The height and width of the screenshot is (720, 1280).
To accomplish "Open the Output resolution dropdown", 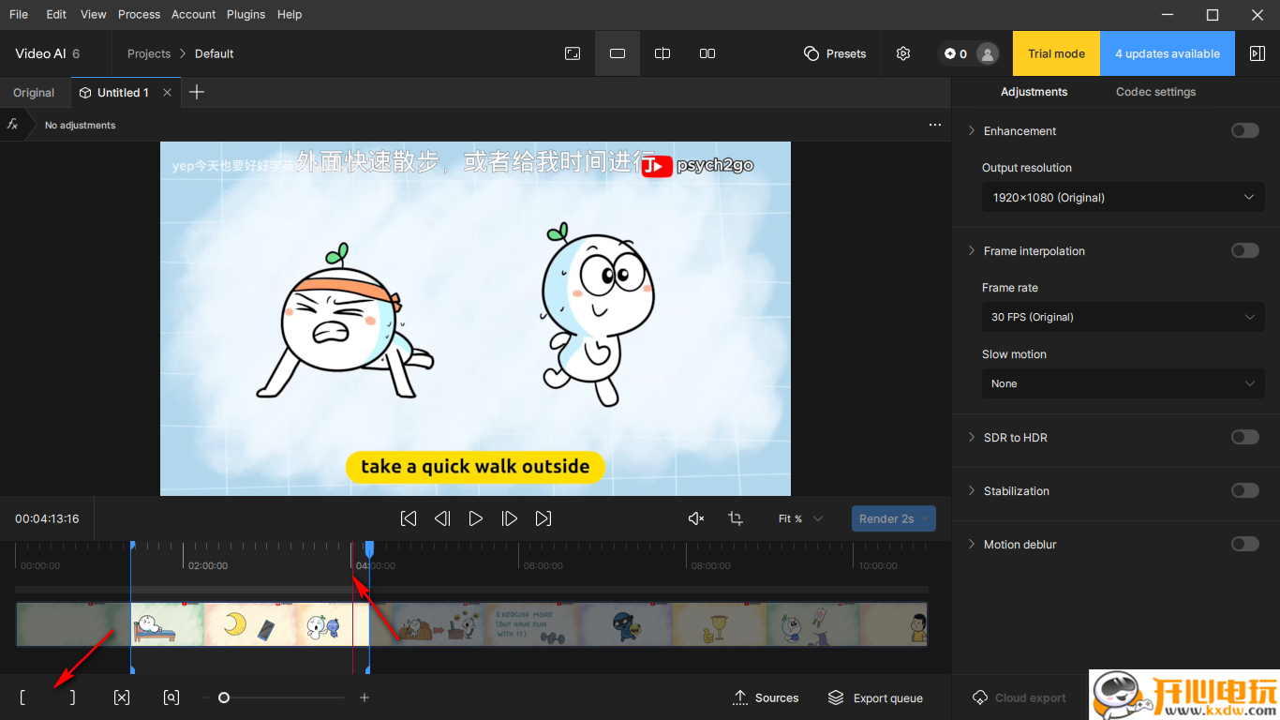I will [1123, 198].
